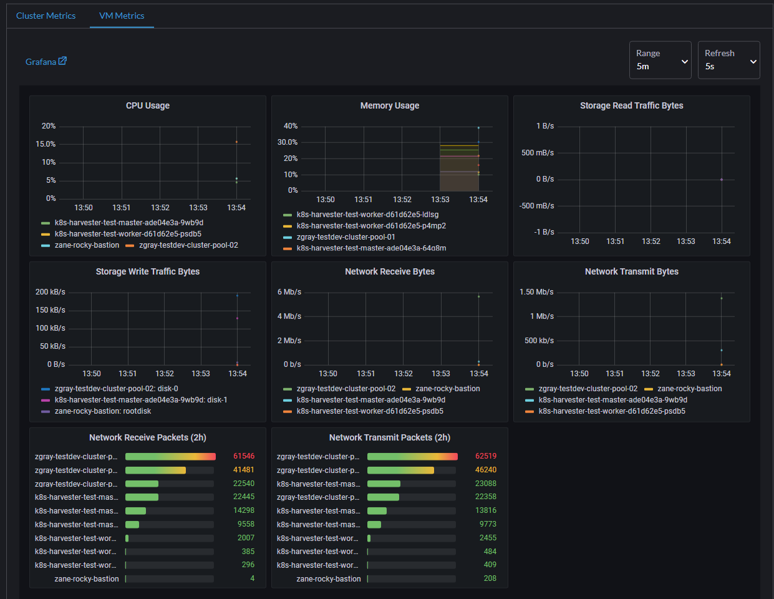Open the Range dropdown showing 5m
The width and height of the screenshot is (774, 599).
click(660, 60)
